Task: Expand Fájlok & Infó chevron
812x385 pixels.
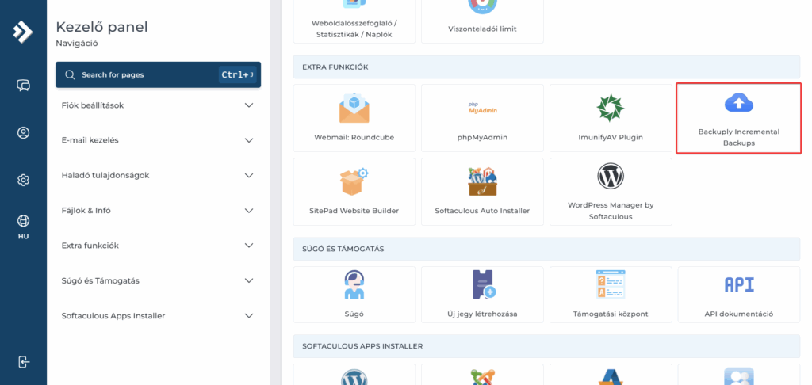Action: click(249, 211)
